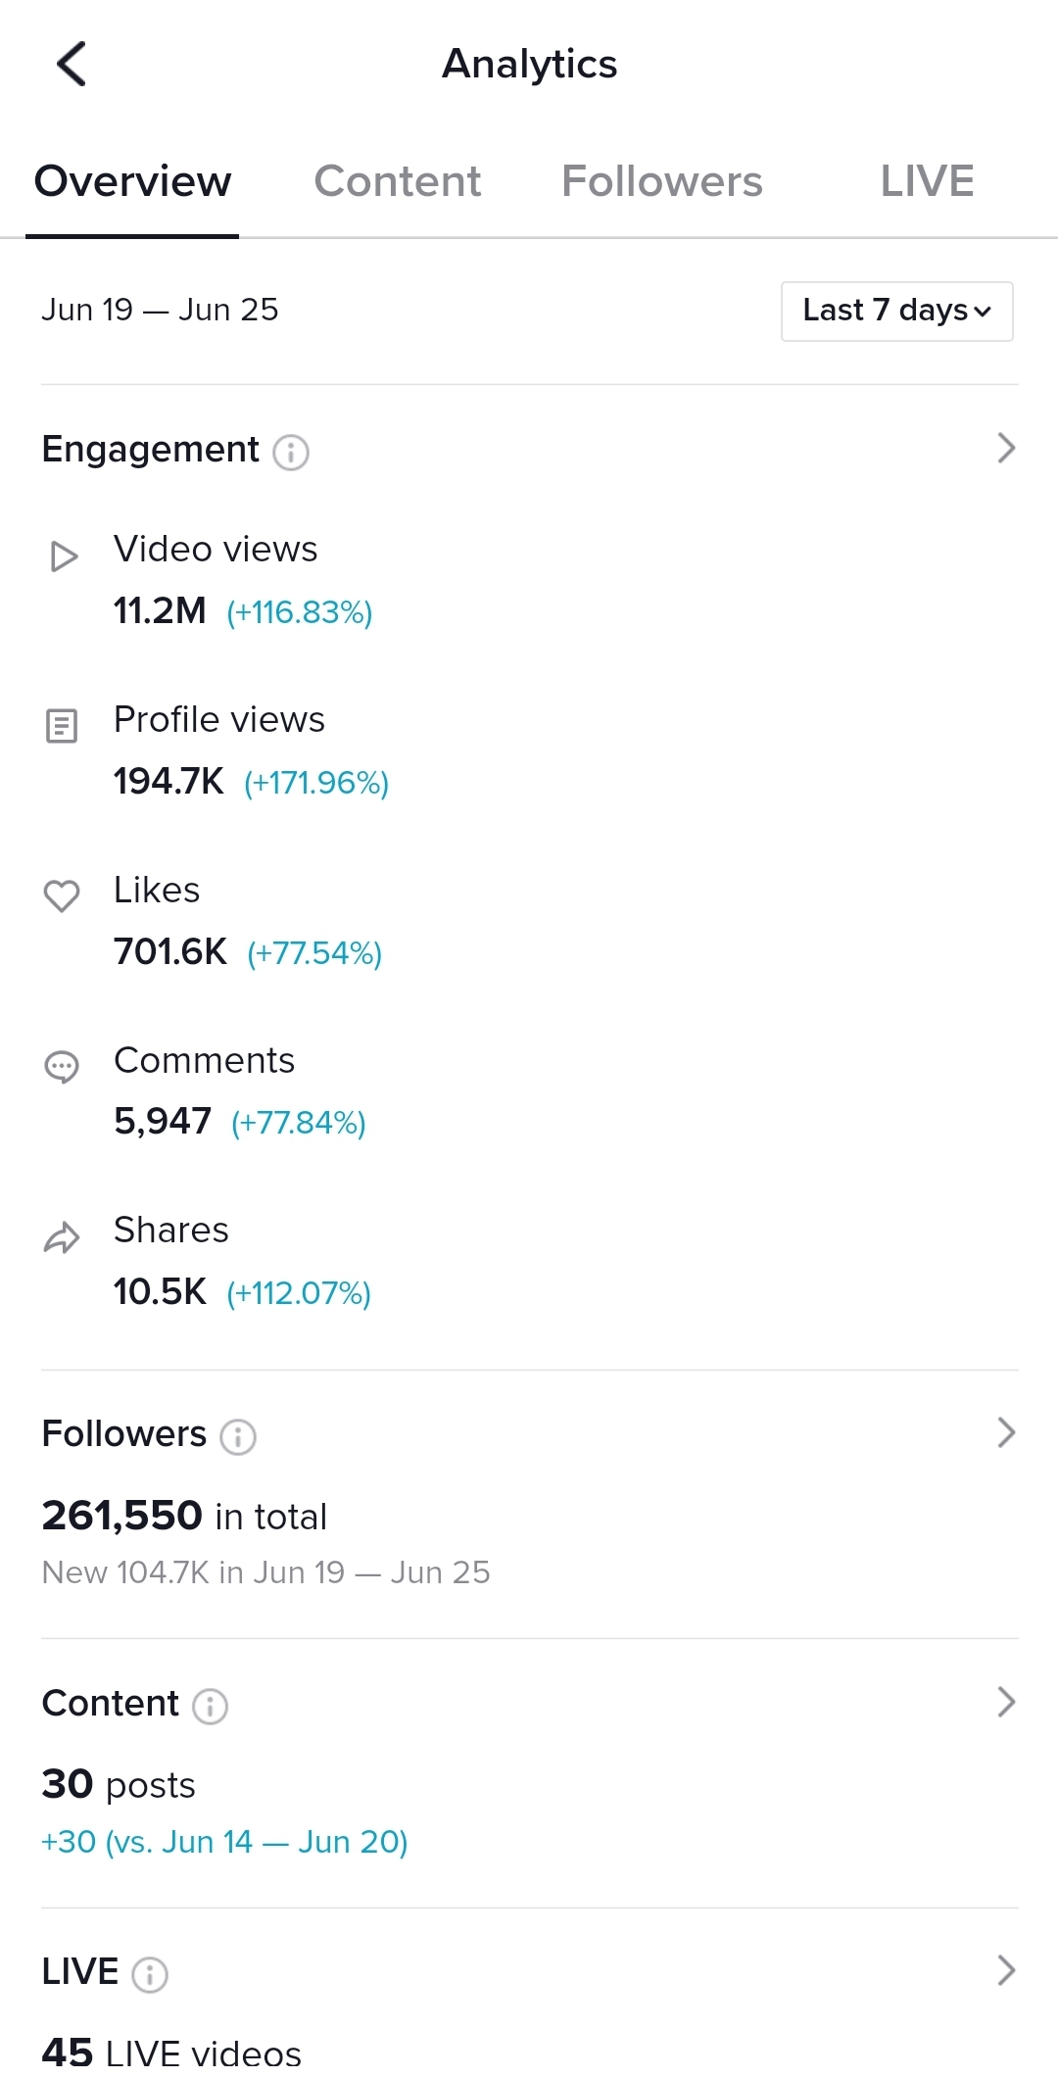Go back using the back arrow
The image size is (1058, 2077).
(x=72, y=64)
